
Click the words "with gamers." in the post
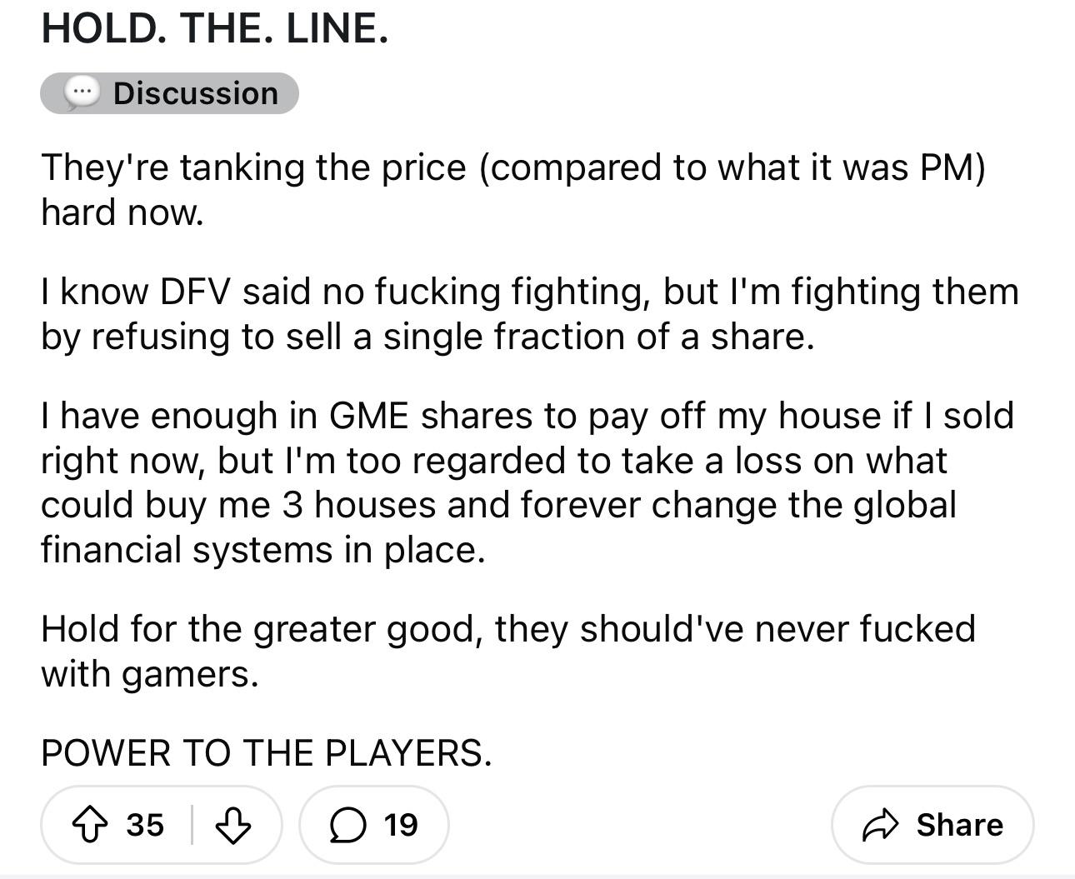pos(150,673)
